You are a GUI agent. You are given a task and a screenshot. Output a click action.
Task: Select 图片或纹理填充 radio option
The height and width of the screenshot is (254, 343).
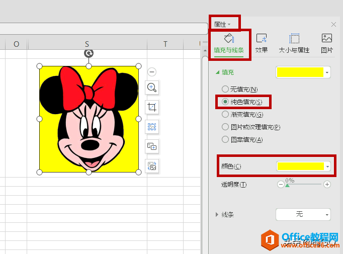click(225, 127)
